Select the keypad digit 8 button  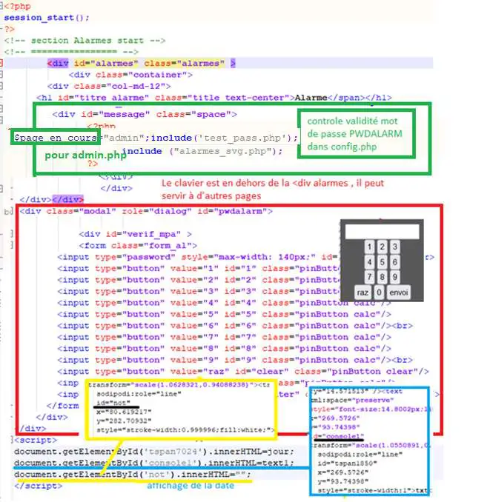pos(382,277)
